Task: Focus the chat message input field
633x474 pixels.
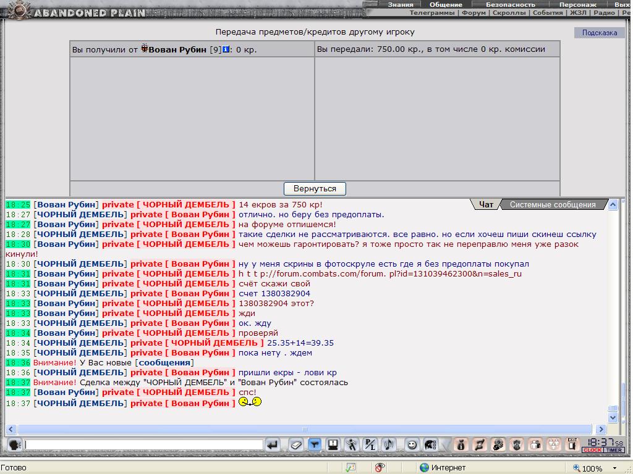Action: tap(144, 444)
